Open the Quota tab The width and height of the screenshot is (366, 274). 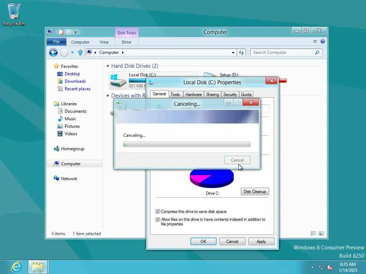[246, 94]
